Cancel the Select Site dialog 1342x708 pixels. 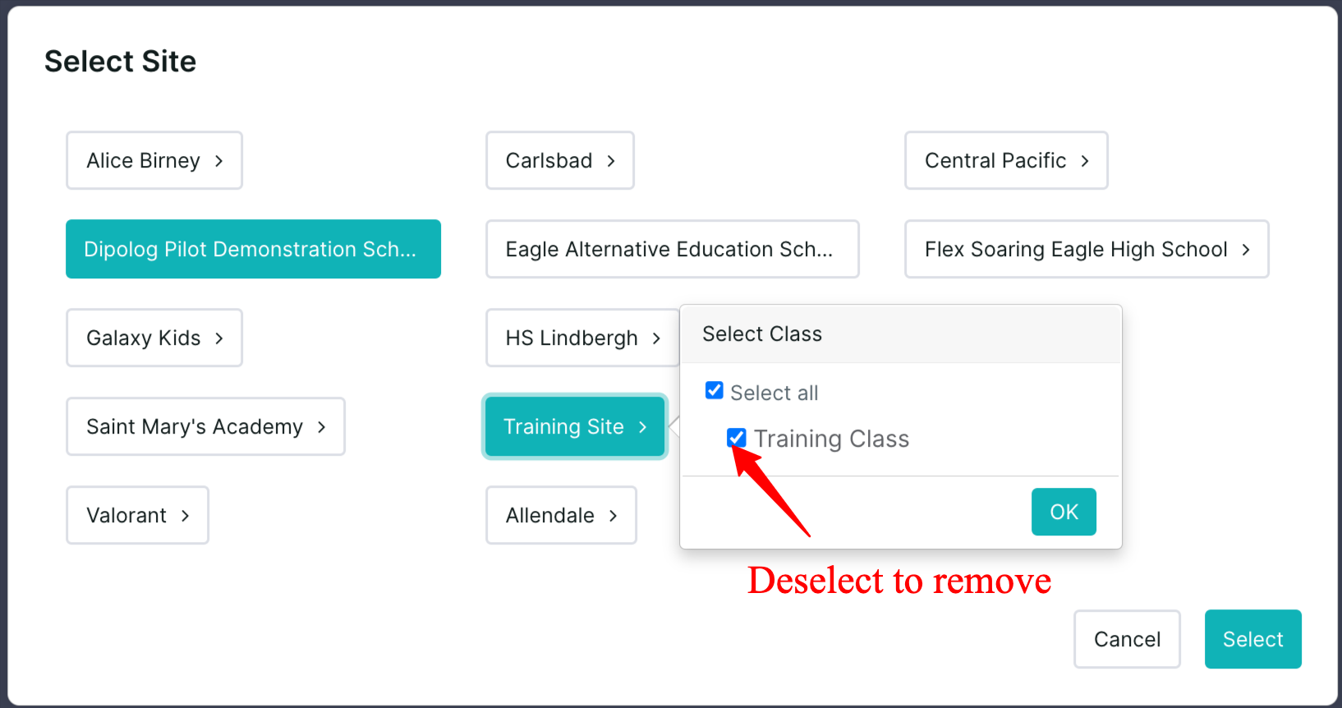tap(1127, 639)
